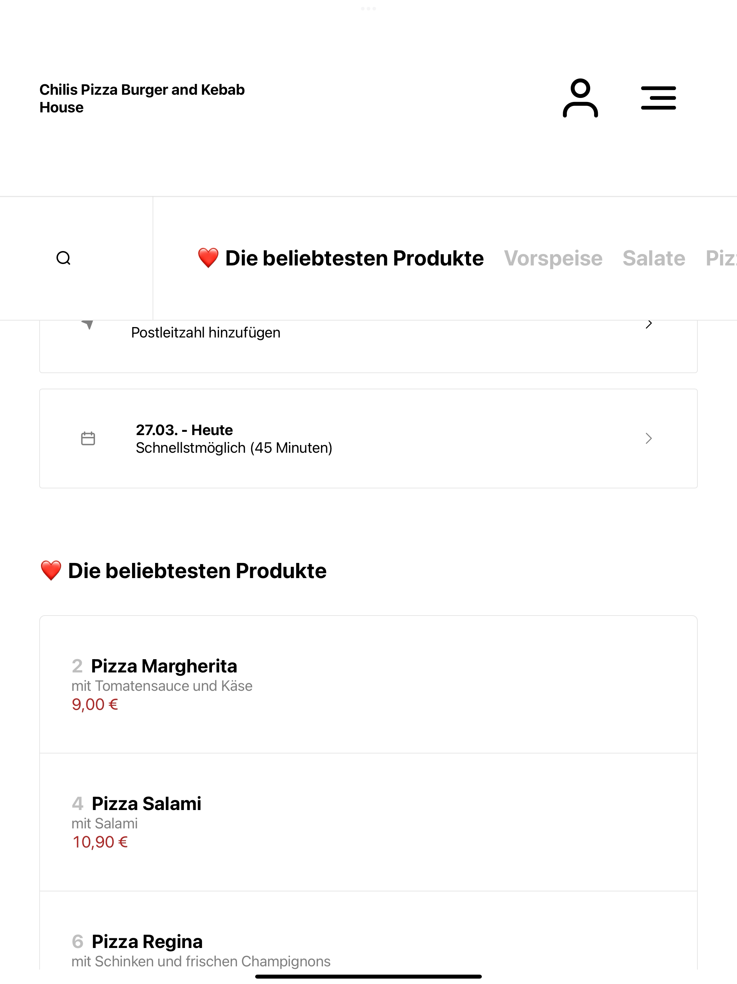737x984 pixels.
Task: Switch to the Vorspeise category tab
Action: [x=553, y=258]
